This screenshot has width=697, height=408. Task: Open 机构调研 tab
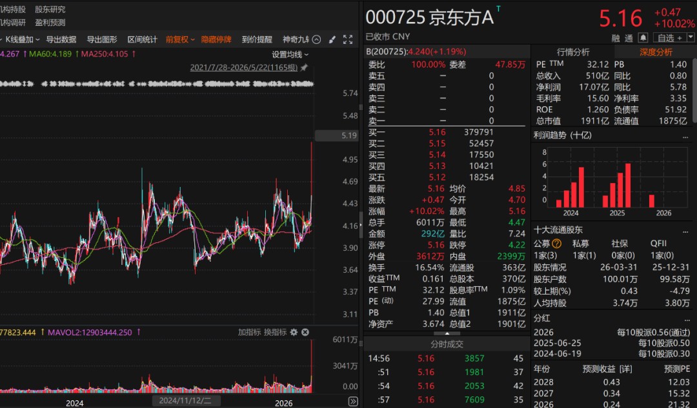click(12, 23)
